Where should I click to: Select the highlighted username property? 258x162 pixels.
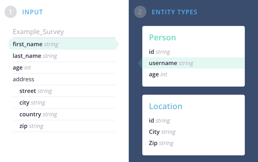point(193,63)
